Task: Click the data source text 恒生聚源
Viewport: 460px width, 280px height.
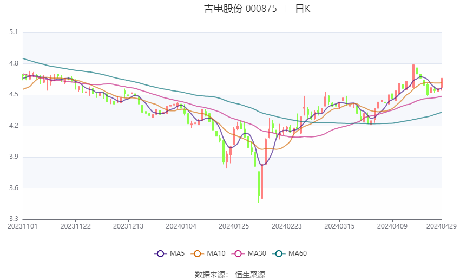Action: 250,275
